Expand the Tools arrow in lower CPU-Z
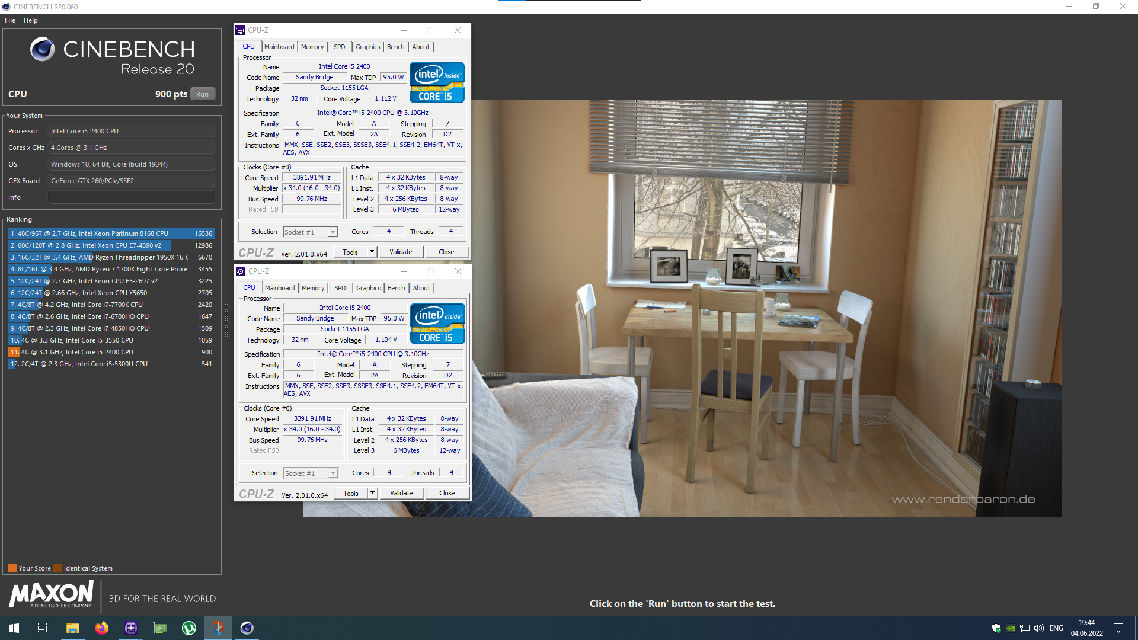 click(373, 493)
